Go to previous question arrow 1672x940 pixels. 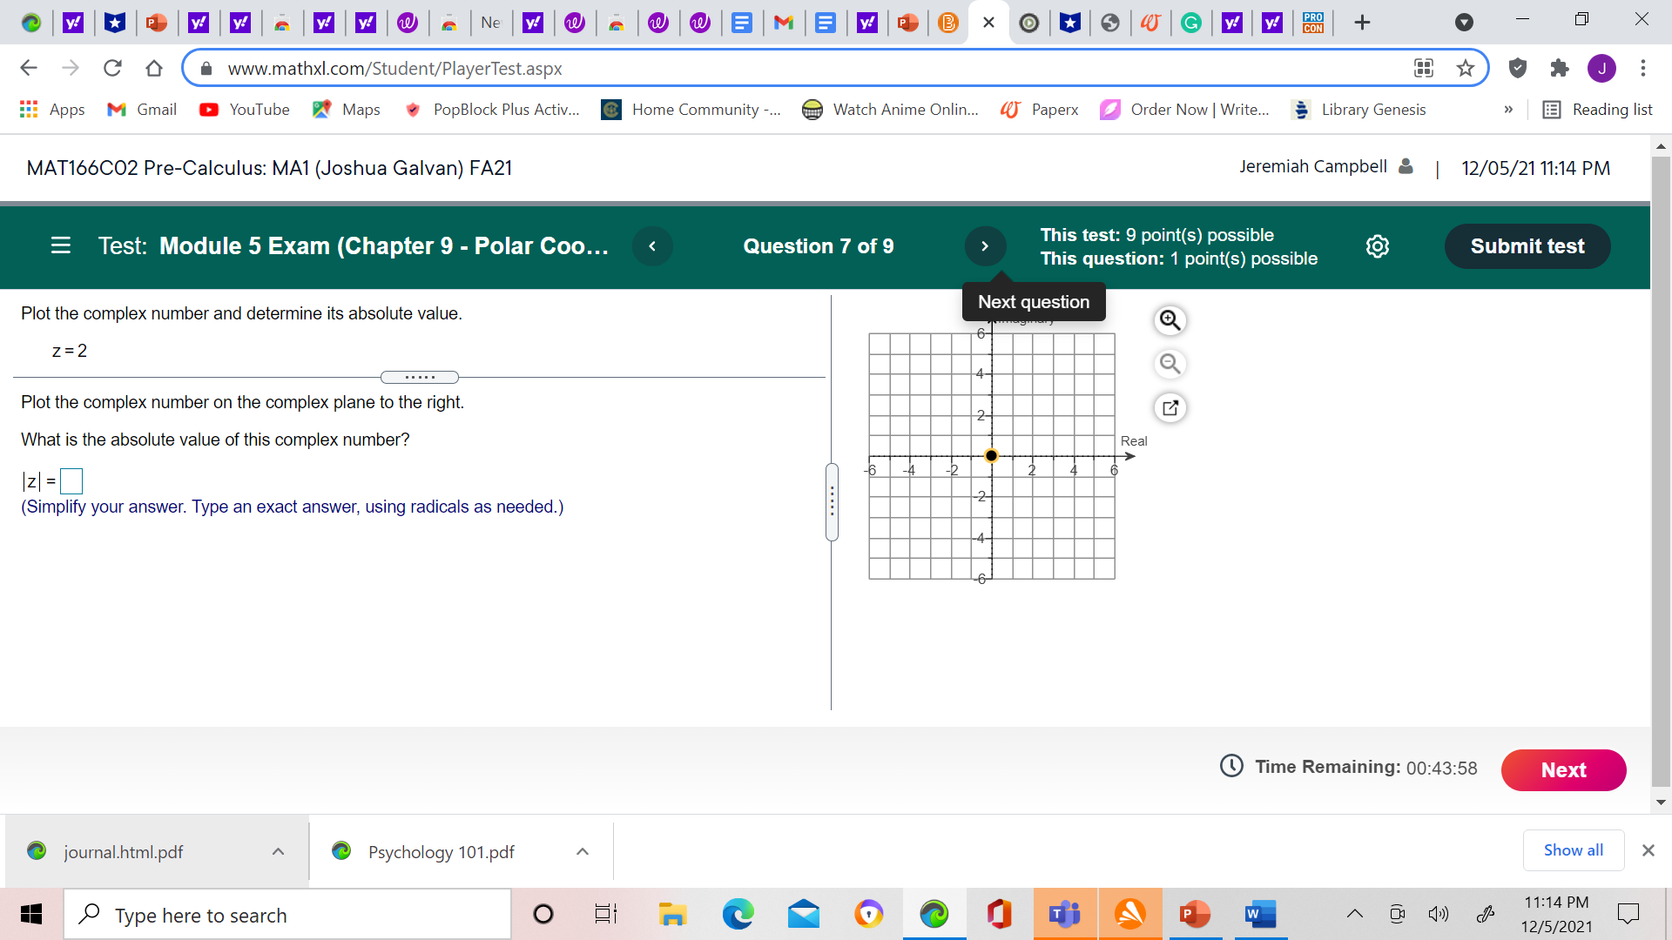point(652,246)
